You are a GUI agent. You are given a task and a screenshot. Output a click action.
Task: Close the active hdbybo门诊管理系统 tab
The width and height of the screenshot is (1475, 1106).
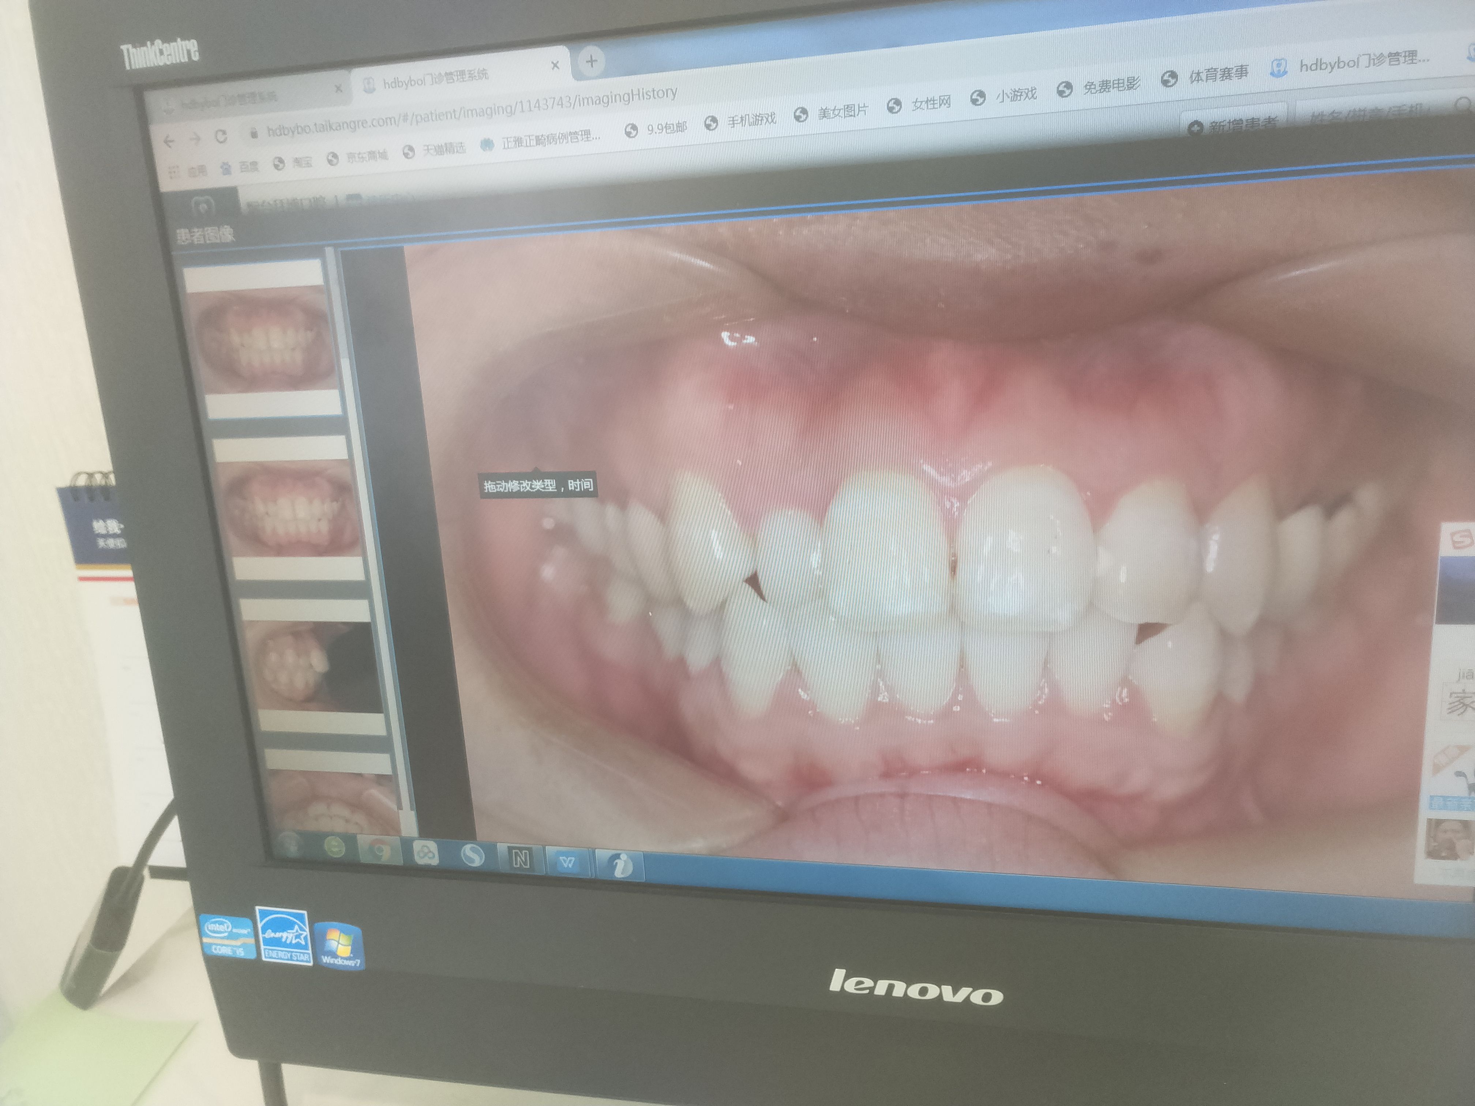(555, 65)
